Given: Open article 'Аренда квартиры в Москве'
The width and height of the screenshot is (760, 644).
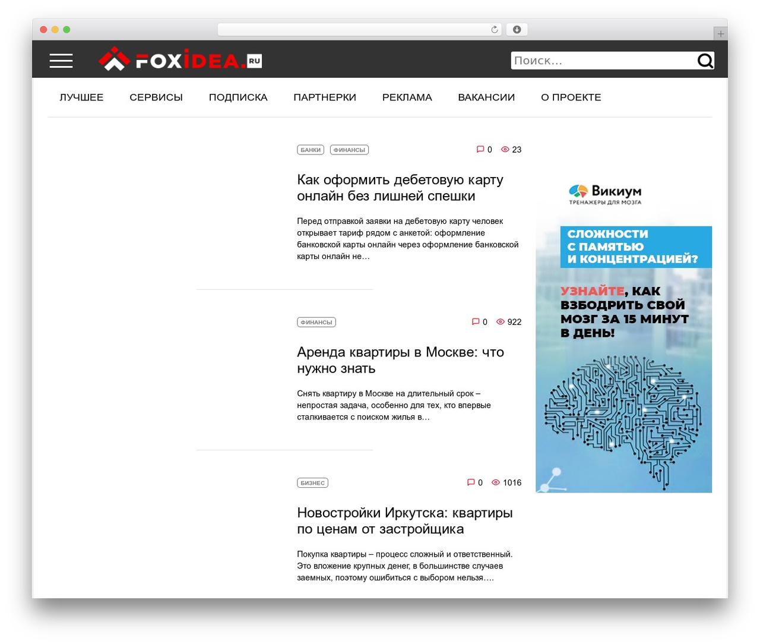Looking at the screenshot, I should coord(400,360).
